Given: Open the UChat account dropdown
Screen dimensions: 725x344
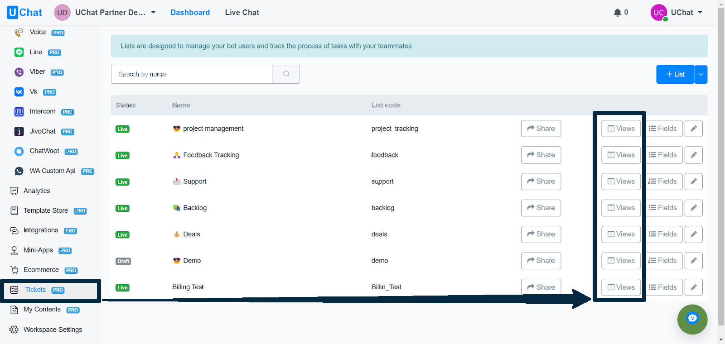Looking at the screenshot, I should (x=700, y=12).
